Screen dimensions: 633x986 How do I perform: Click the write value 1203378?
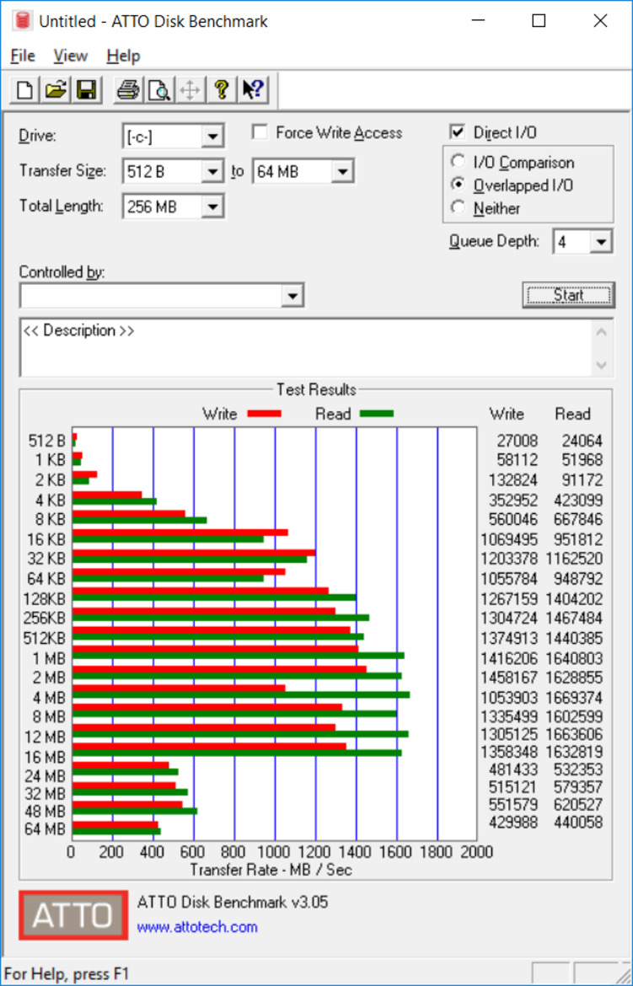point(509,559)
